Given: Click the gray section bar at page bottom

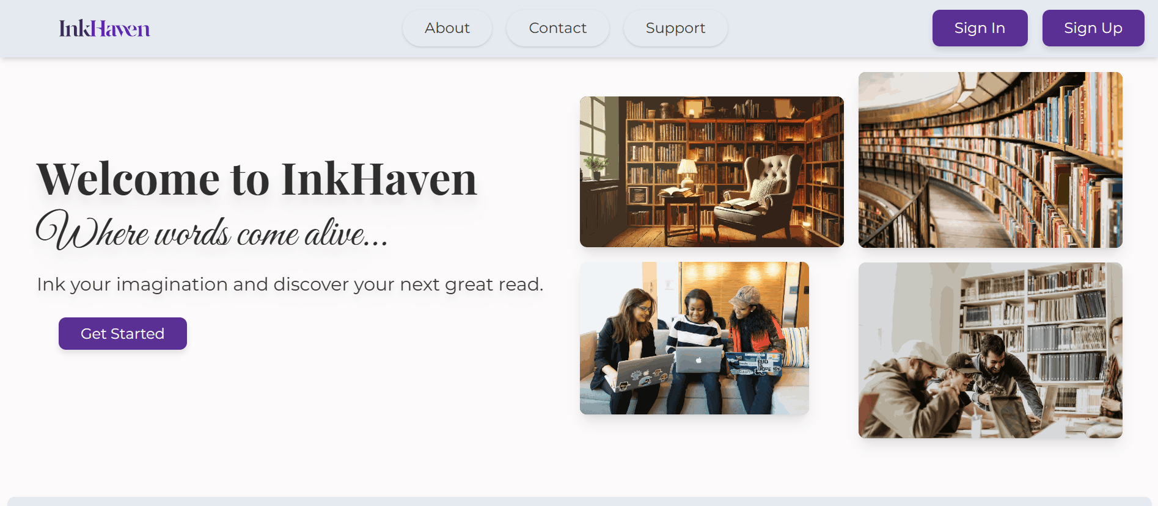Looking at the screenshot, I should (x=579, y=501).
